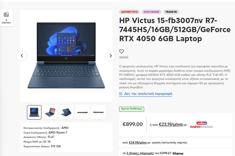Select the fourth thumbnail side profile view
This screenshot has height=156, width=235.
pyautogui.click(x=82, y=112)
